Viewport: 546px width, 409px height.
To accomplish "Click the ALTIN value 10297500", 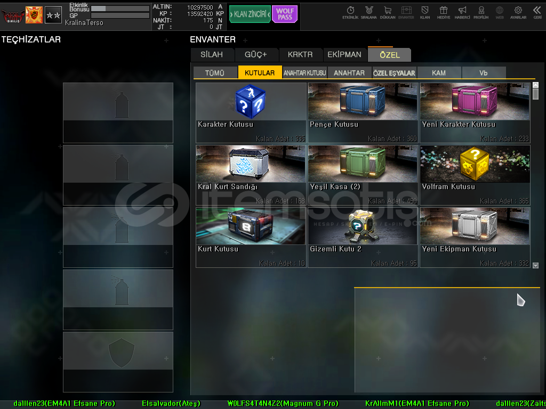I will pyautogui.click(x=200, y=7).
